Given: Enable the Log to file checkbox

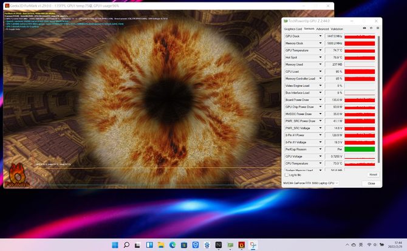Looking at the screenshot, I should [287, 174].
